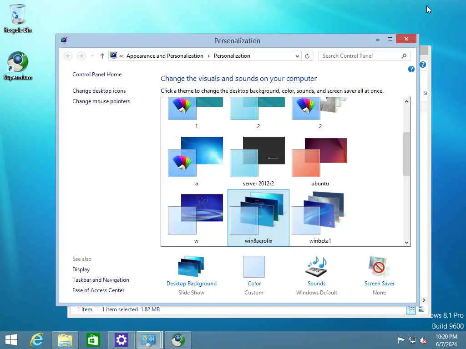This screenshot has height=349, width=466.
Task: Click the muted volume tray icon
Action: [423, 340]
